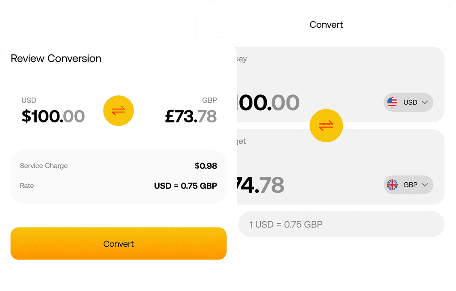Open the GBP currency selector label
This screenshot has height=291, width=456.
[410, 185]
